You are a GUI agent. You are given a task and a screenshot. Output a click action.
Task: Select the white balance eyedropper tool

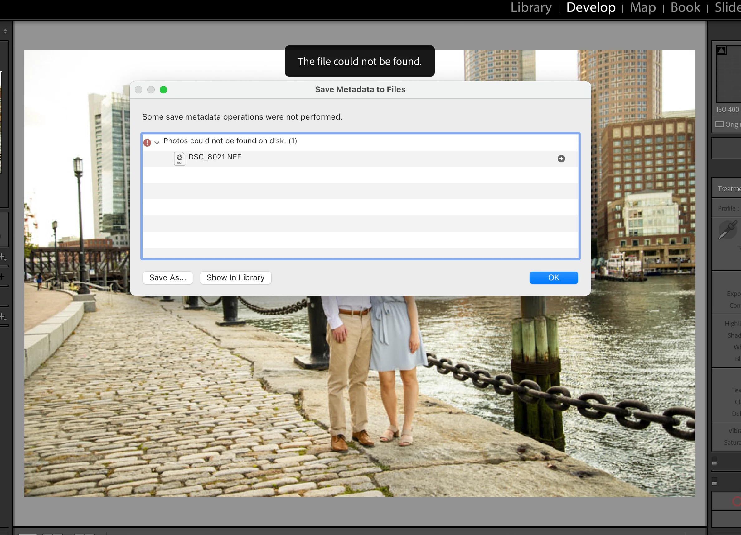point(727,230)
